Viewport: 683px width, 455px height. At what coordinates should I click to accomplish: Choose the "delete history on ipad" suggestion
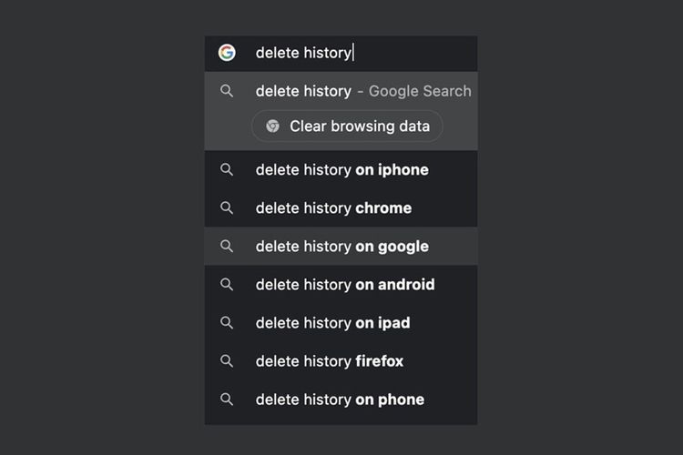(332, 322)
